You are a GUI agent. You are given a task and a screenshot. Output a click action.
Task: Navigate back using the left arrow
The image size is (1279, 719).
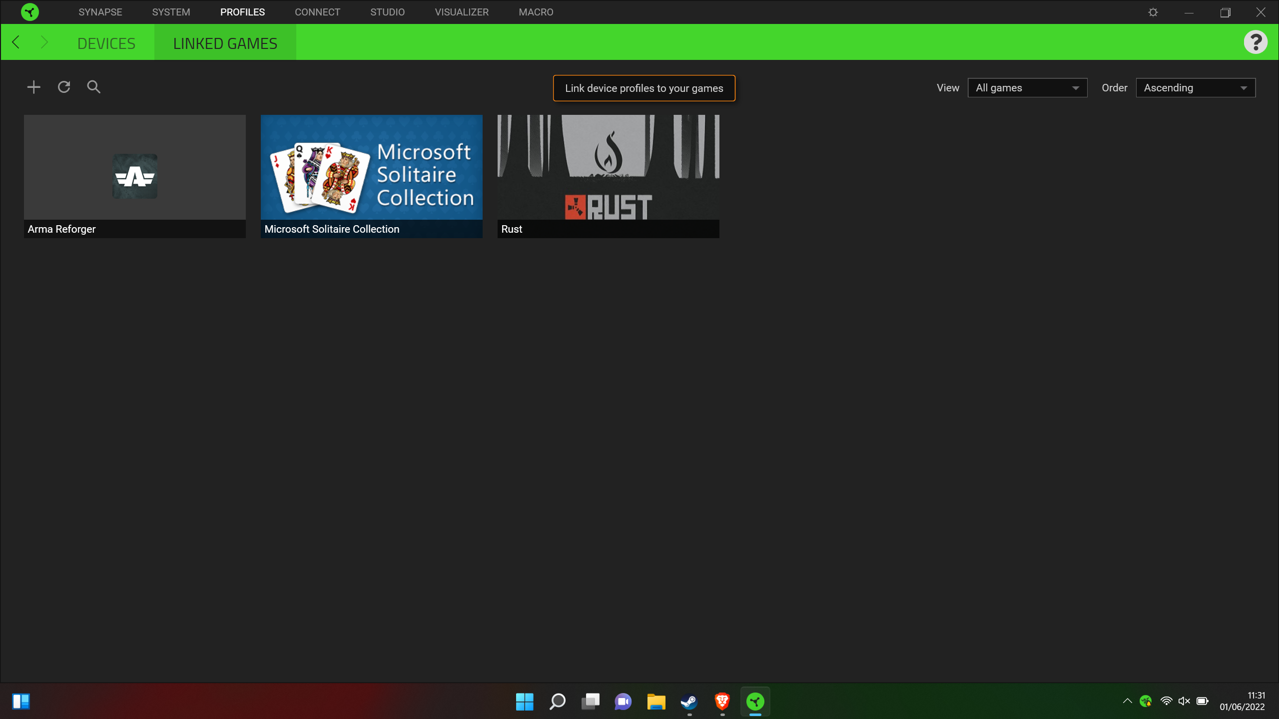click(x=16, y=42)
